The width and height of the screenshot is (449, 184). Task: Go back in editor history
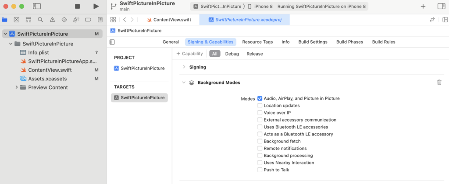(125, 20)
